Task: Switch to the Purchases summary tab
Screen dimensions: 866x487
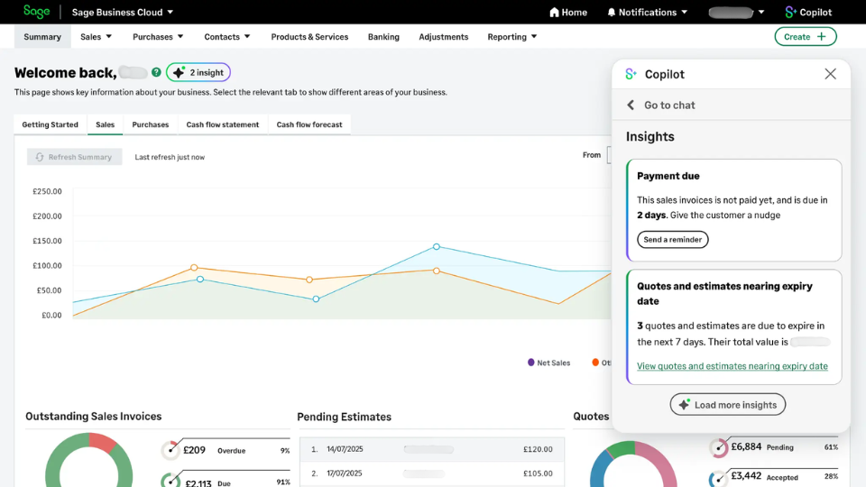Action: (x=151, y=124)
